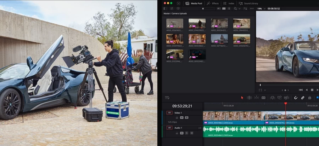Select media pool thumbnail A003_00554863

[197, 39]
